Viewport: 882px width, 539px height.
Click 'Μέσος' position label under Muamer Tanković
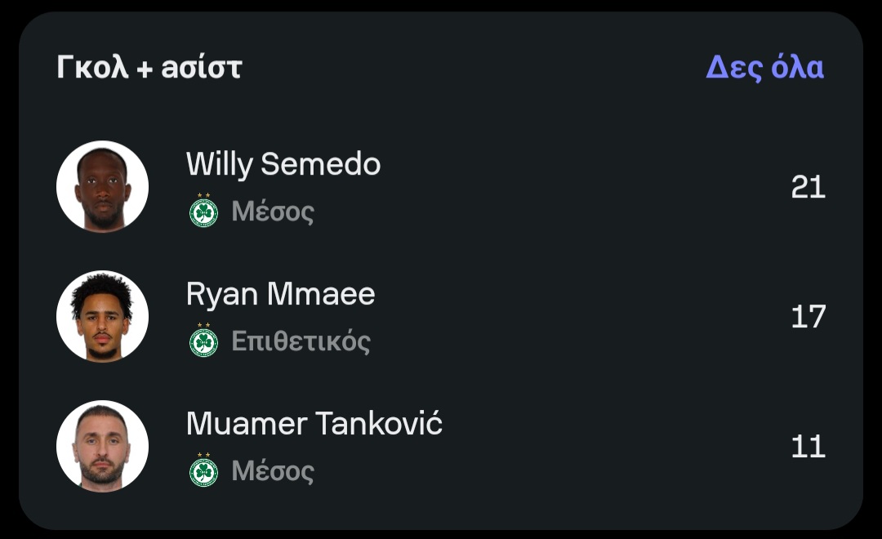point(273,471)
